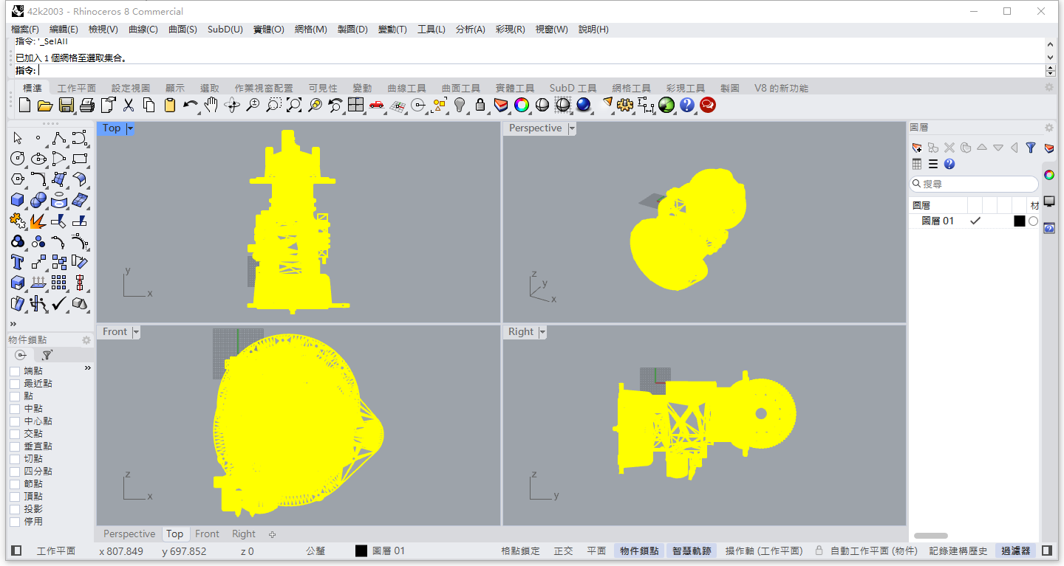Choose the Zoom Extents icon
This screenshot has height=566, width=1064.
coord(293,105)
